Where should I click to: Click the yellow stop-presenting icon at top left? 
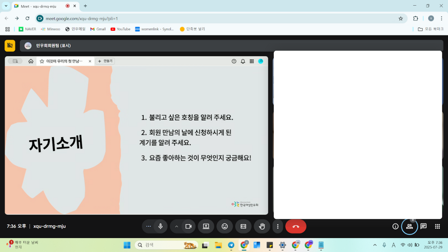pyautogui.click(x=10, y=45)
